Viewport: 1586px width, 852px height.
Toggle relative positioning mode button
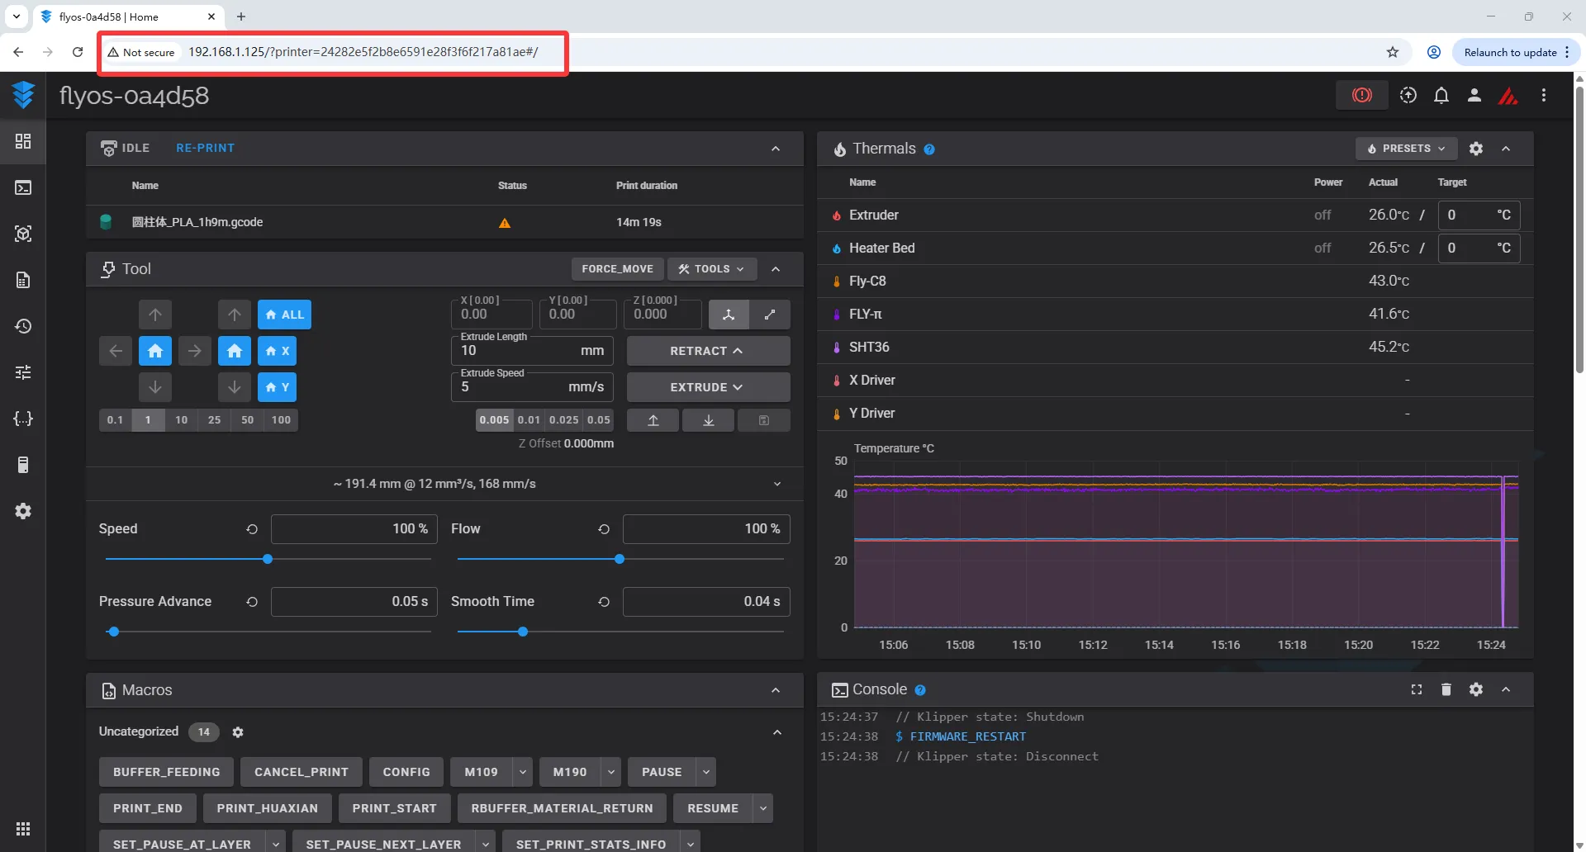point(769,315)
